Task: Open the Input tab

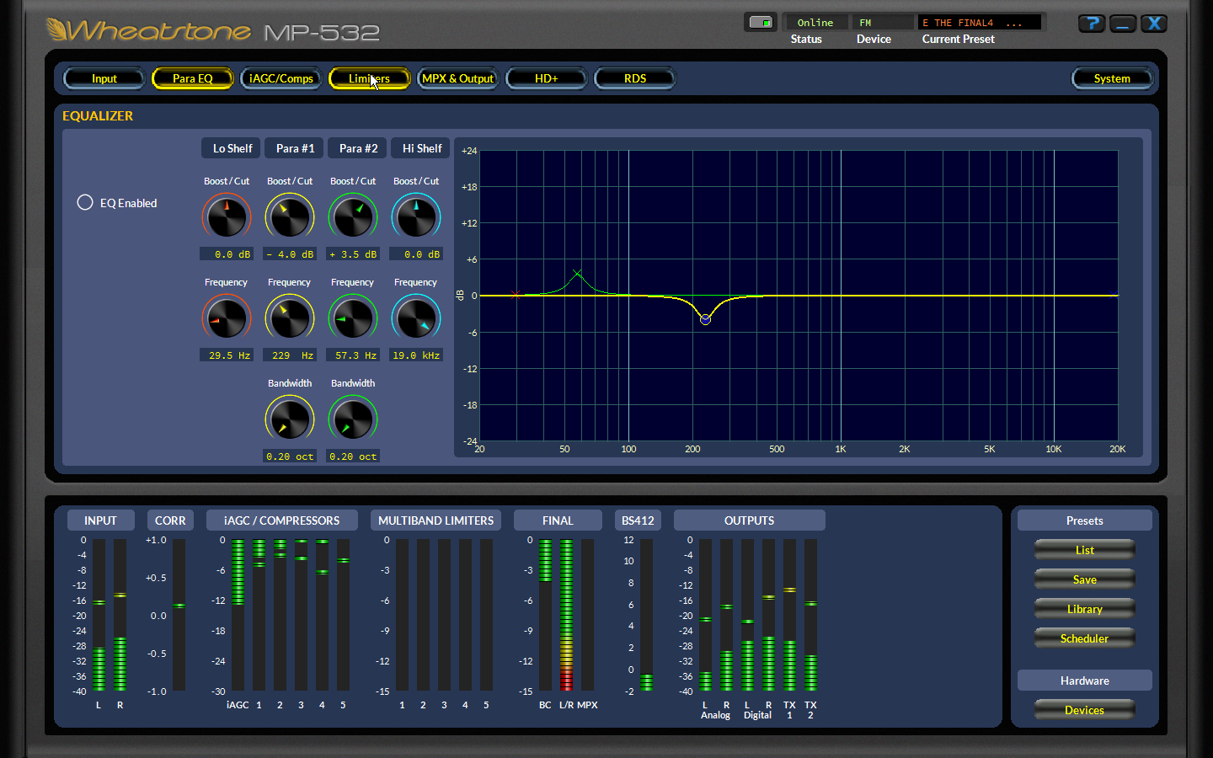Action: 104,78
